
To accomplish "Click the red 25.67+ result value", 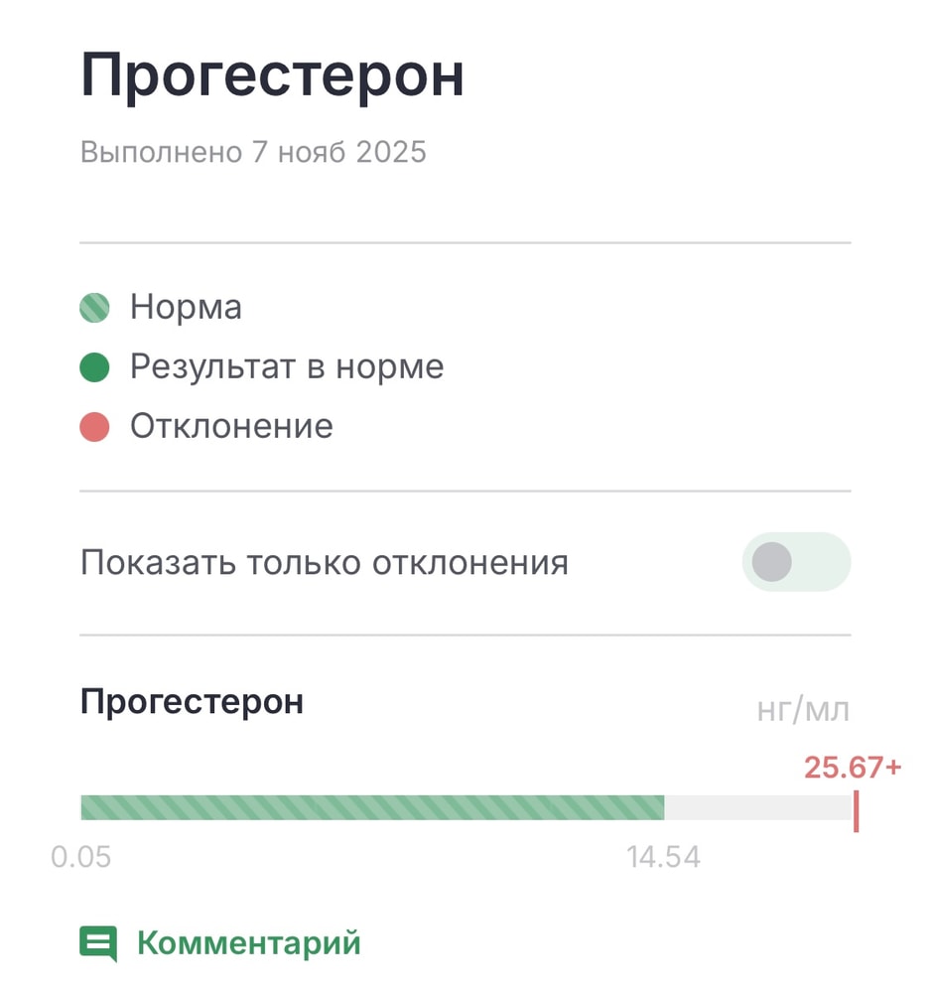I will (x=853, y=768).
